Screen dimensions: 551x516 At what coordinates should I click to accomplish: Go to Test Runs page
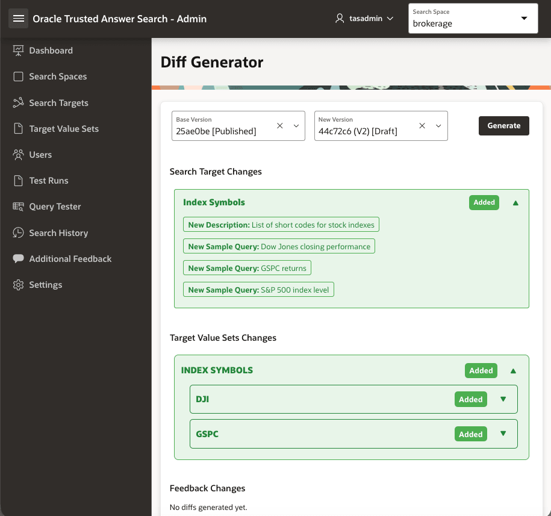pyautogui.click(x=49, y=181)
